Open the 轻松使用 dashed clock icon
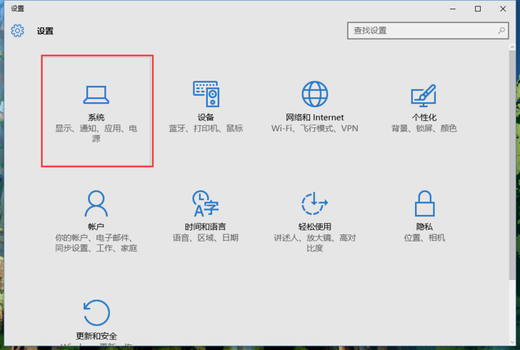Screen dimensions: 520x350 point(314,204)
